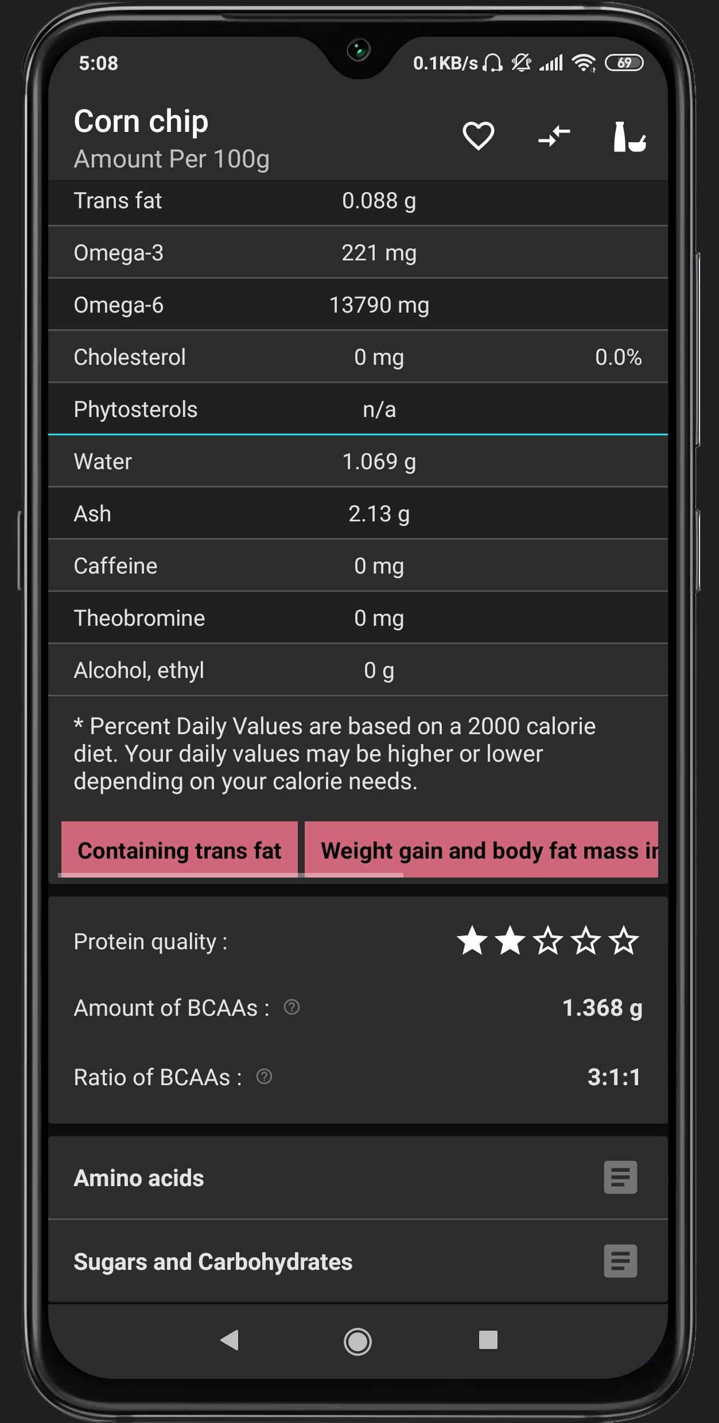Tap the Sugars and Carbohydrates list icon
Screen dimensions: 719x1423
pos(620,1261)
